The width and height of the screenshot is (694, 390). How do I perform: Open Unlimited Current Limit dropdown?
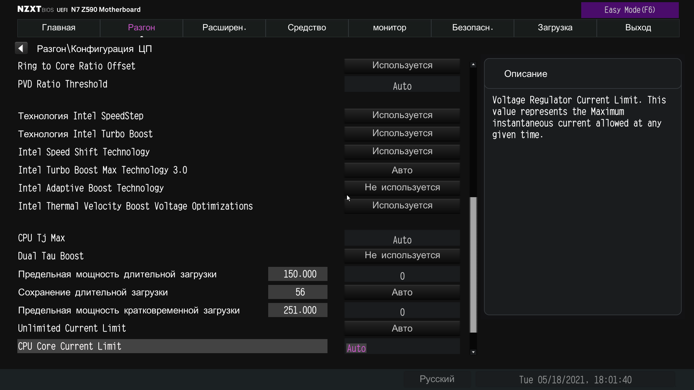point(402,328)
